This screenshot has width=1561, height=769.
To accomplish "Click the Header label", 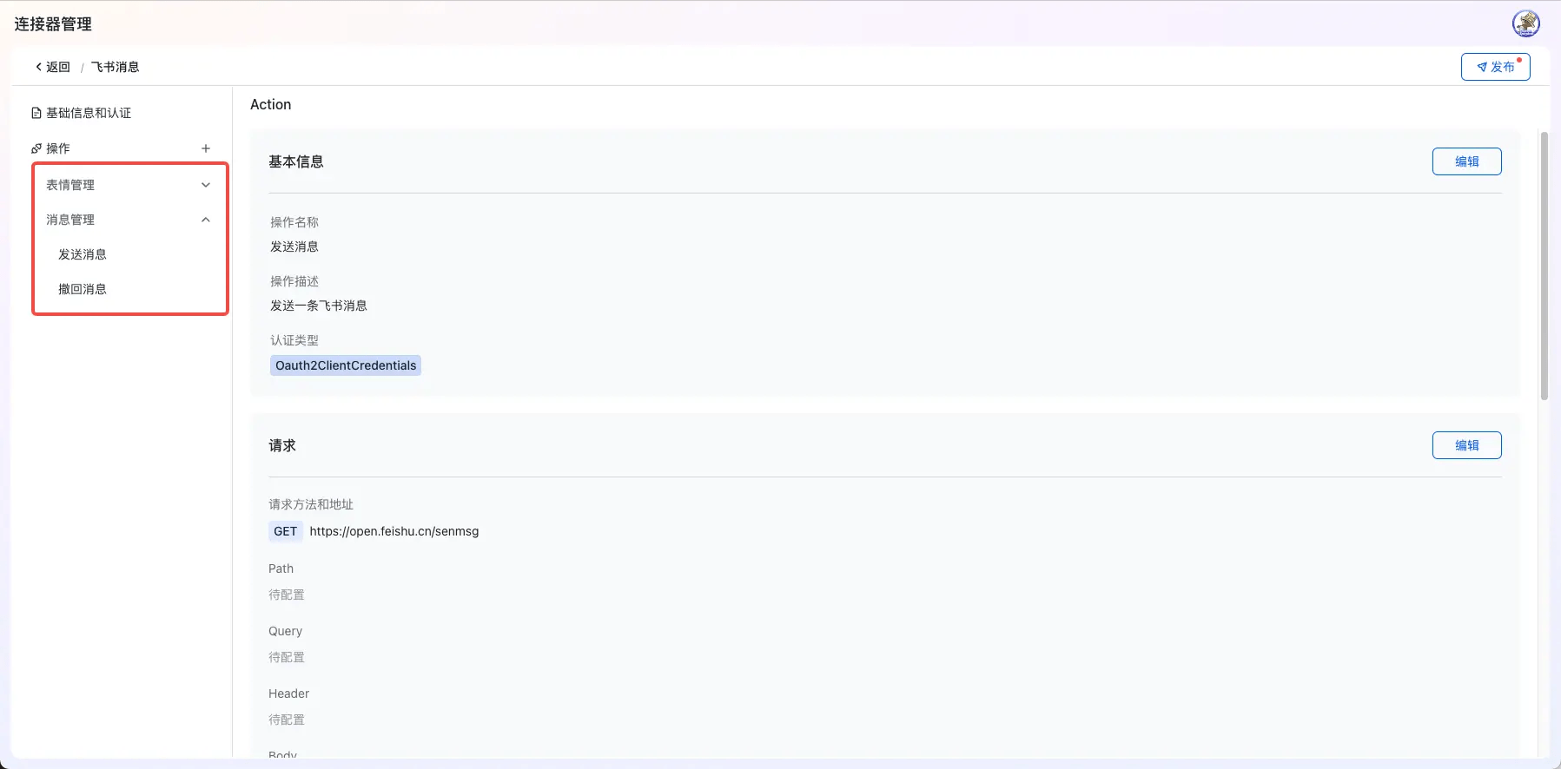I will pyautogui.click(x=288, y=693).
